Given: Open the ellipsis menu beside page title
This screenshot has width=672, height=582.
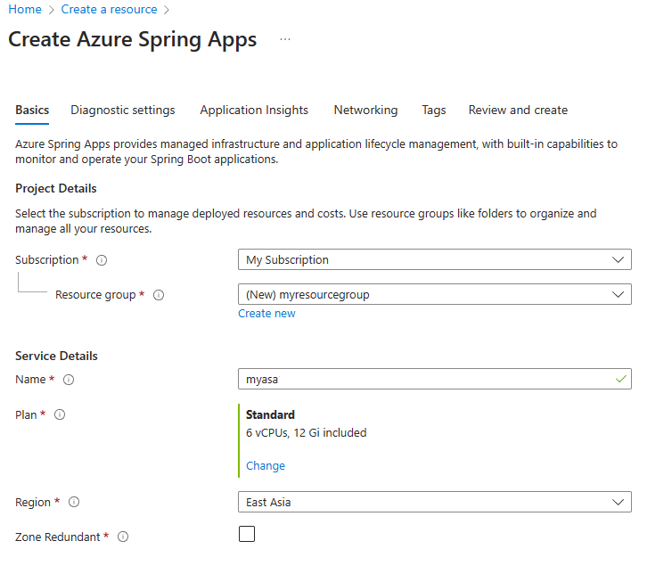Looking at the screenshot, I should pos(285,40).
